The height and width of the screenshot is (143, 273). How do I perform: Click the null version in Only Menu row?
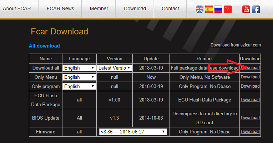(115, 77)
